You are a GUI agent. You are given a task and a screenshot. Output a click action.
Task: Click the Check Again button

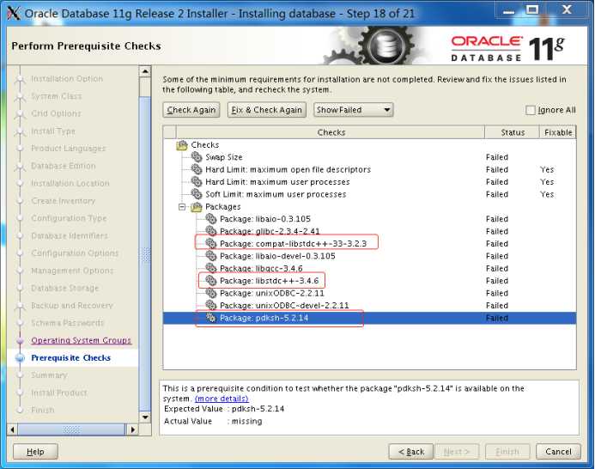click(191, 110)
